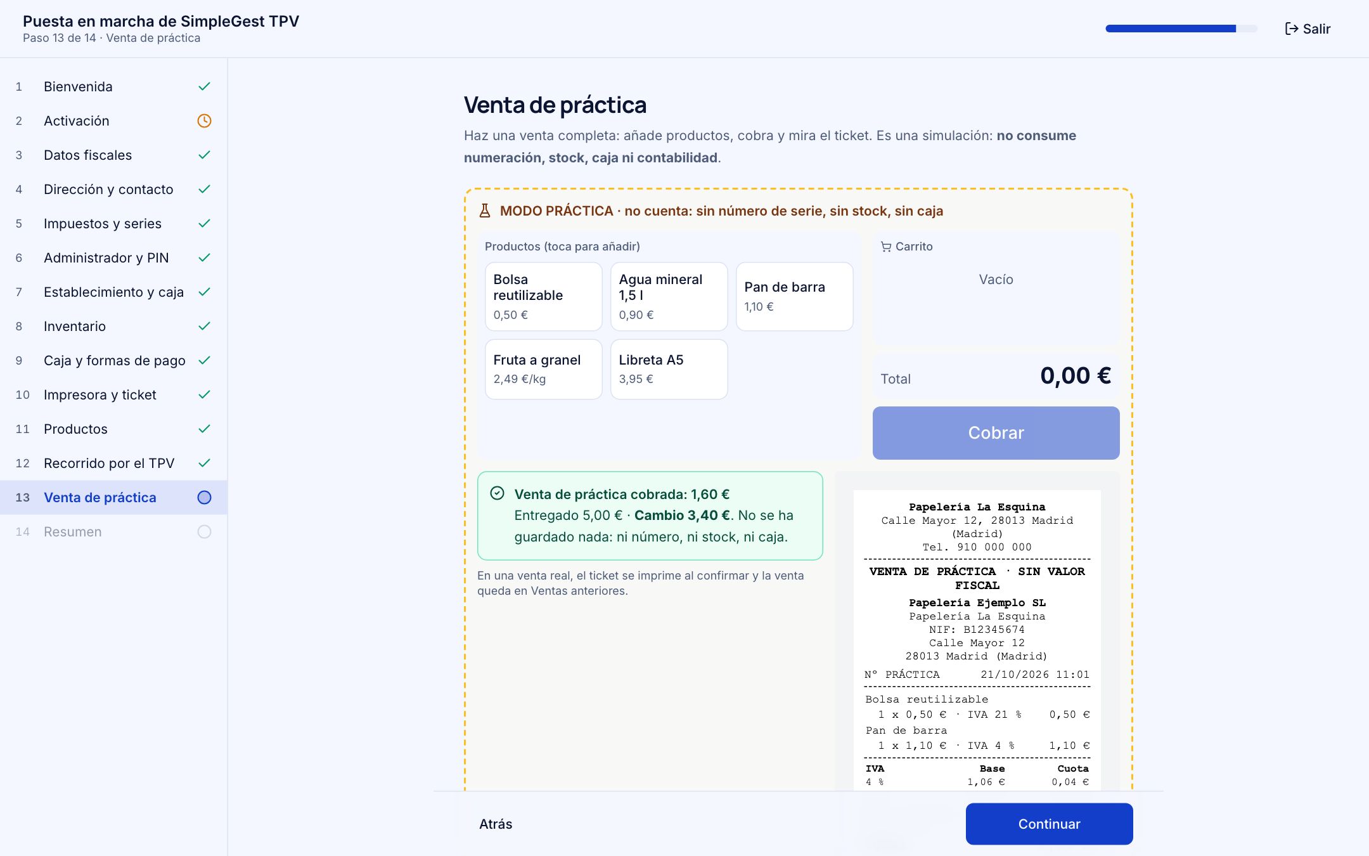Click the flask icon beside MODO PRÁCTICA
Viewport: 1369px width, 856px height.
(485, 211)
